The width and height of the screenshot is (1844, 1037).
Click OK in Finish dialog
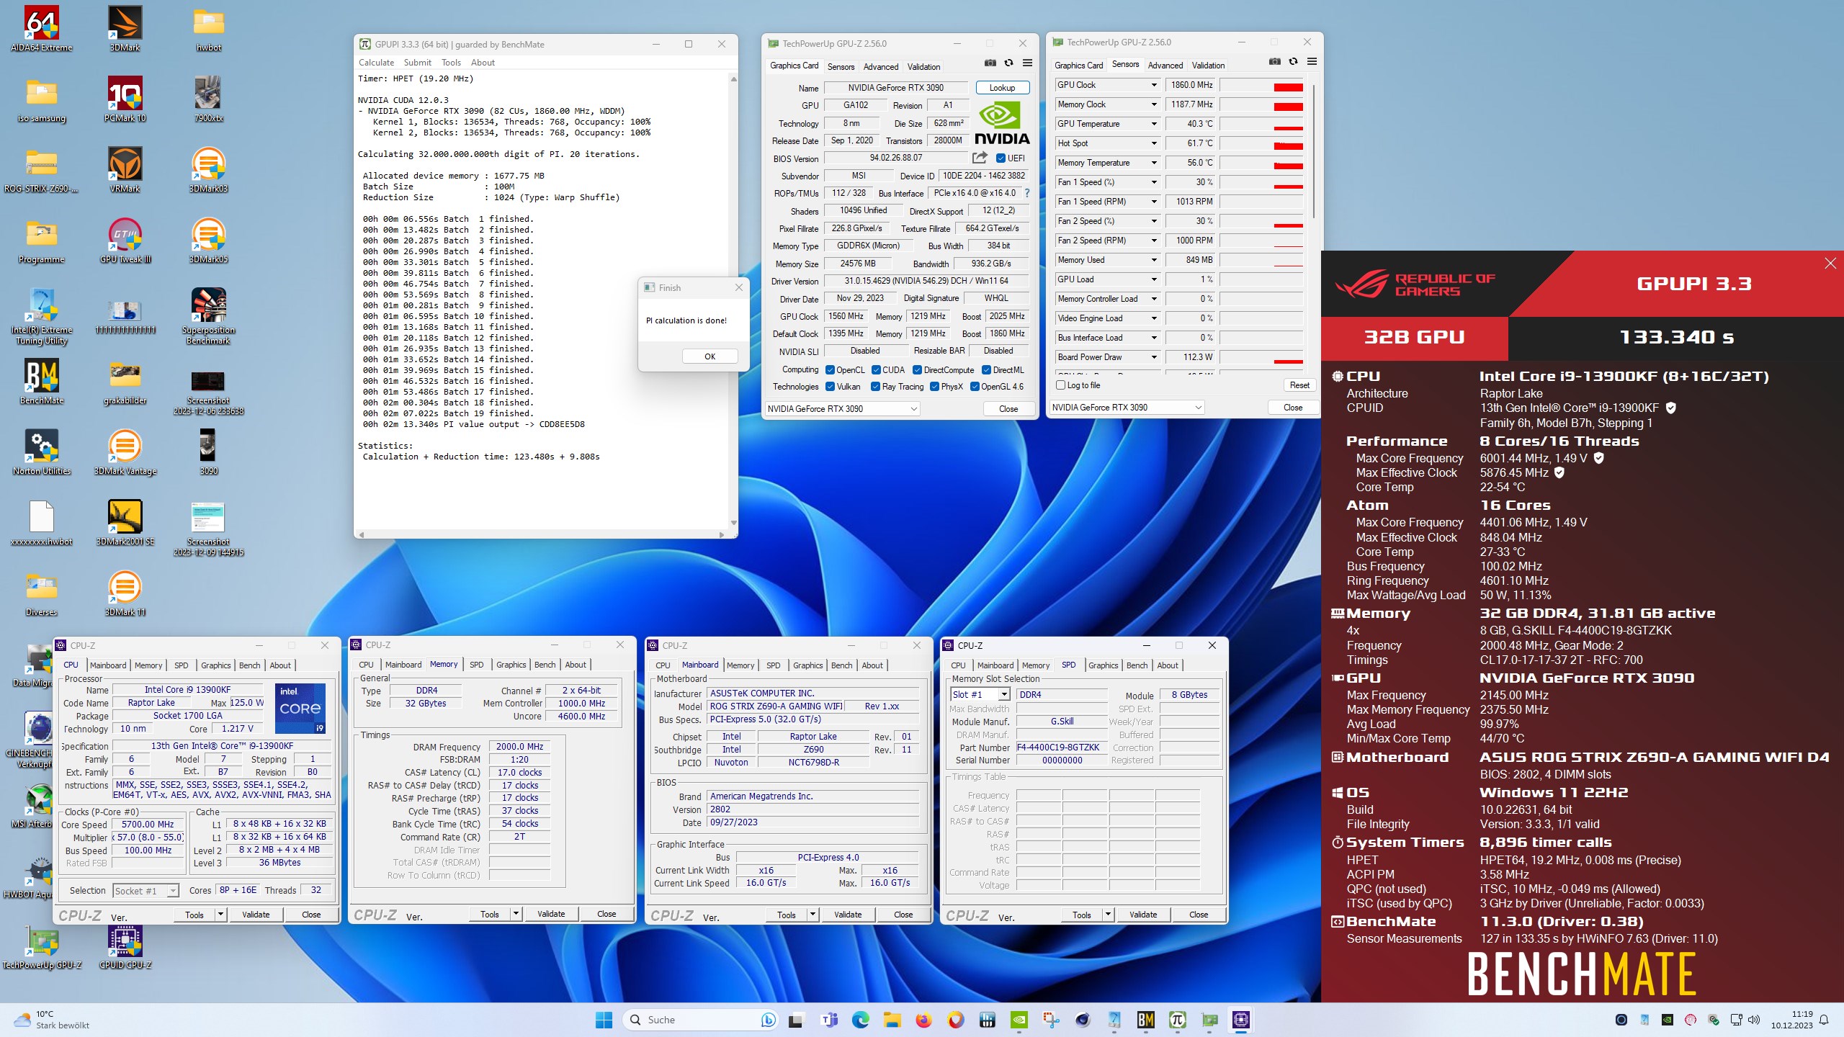(x=710, y=356)
